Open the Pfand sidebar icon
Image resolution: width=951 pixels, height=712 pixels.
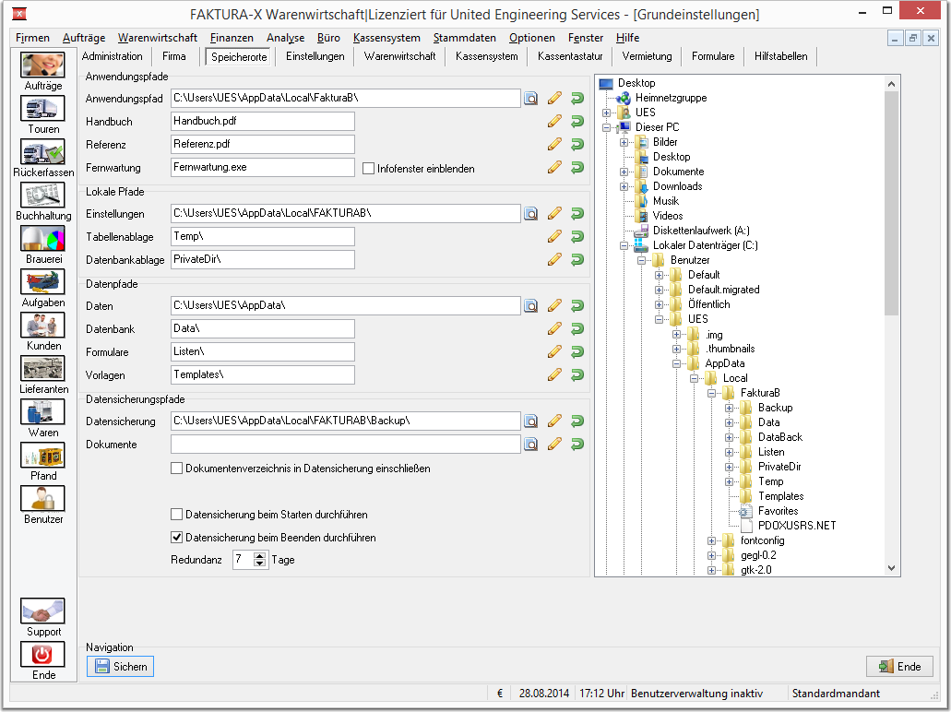coord(42,456)
